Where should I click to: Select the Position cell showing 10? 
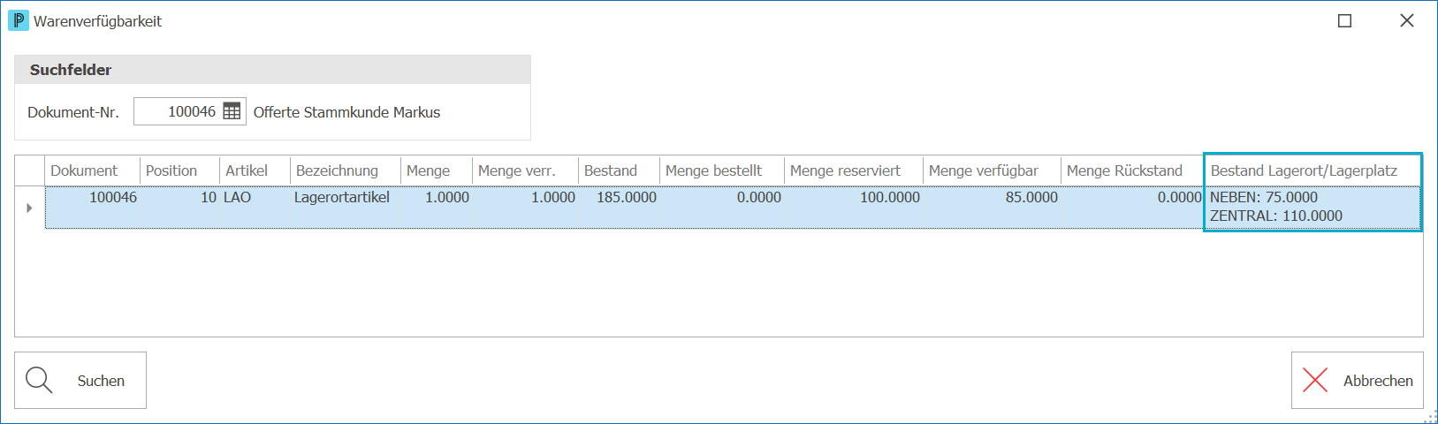click(180, 208)
